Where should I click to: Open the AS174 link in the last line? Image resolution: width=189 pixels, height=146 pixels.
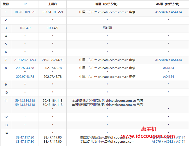click(x=181, y=142)
